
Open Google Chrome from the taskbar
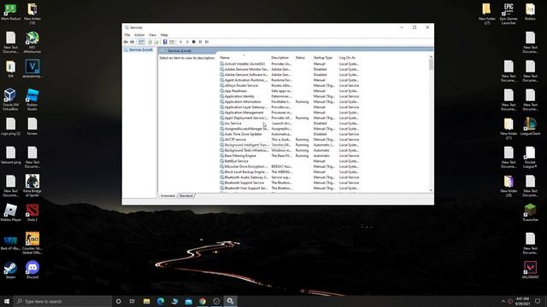(203, 301)
